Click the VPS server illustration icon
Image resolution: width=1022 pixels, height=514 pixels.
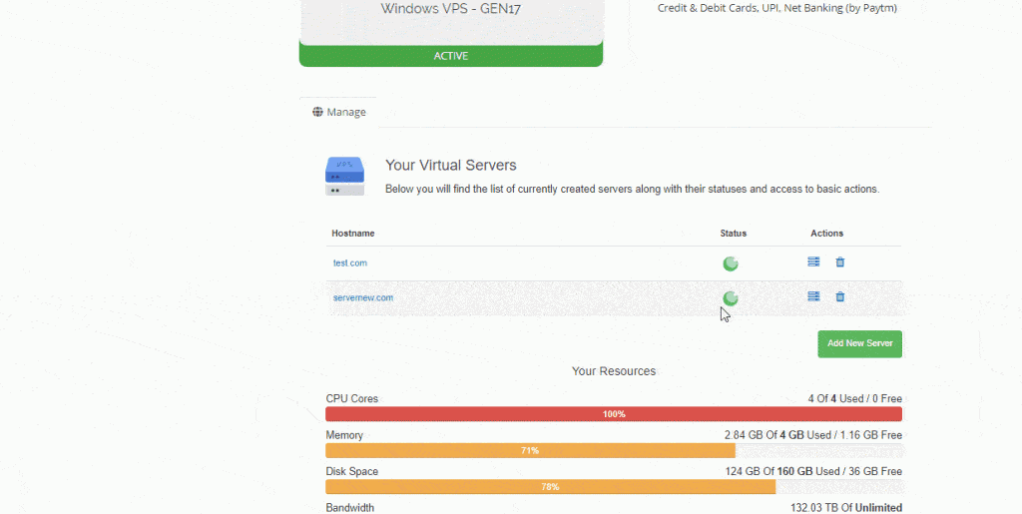point(344,177)
